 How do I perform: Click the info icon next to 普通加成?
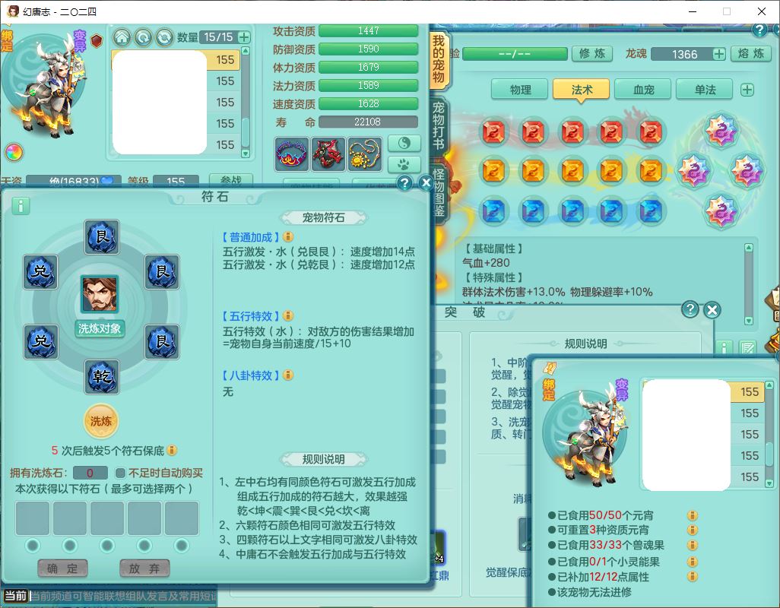pyautogui.click(x=288, y=237)
